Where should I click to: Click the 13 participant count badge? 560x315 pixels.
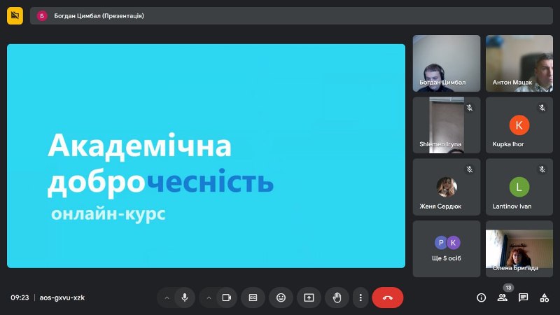point(508,288)
